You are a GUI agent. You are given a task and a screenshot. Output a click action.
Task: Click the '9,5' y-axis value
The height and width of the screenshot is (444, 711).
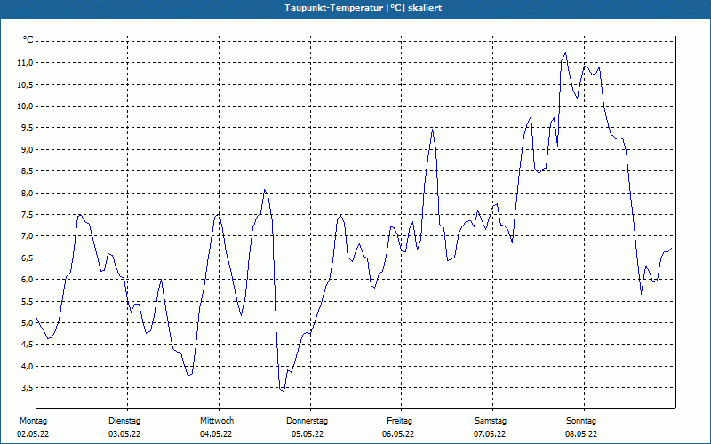28,128
